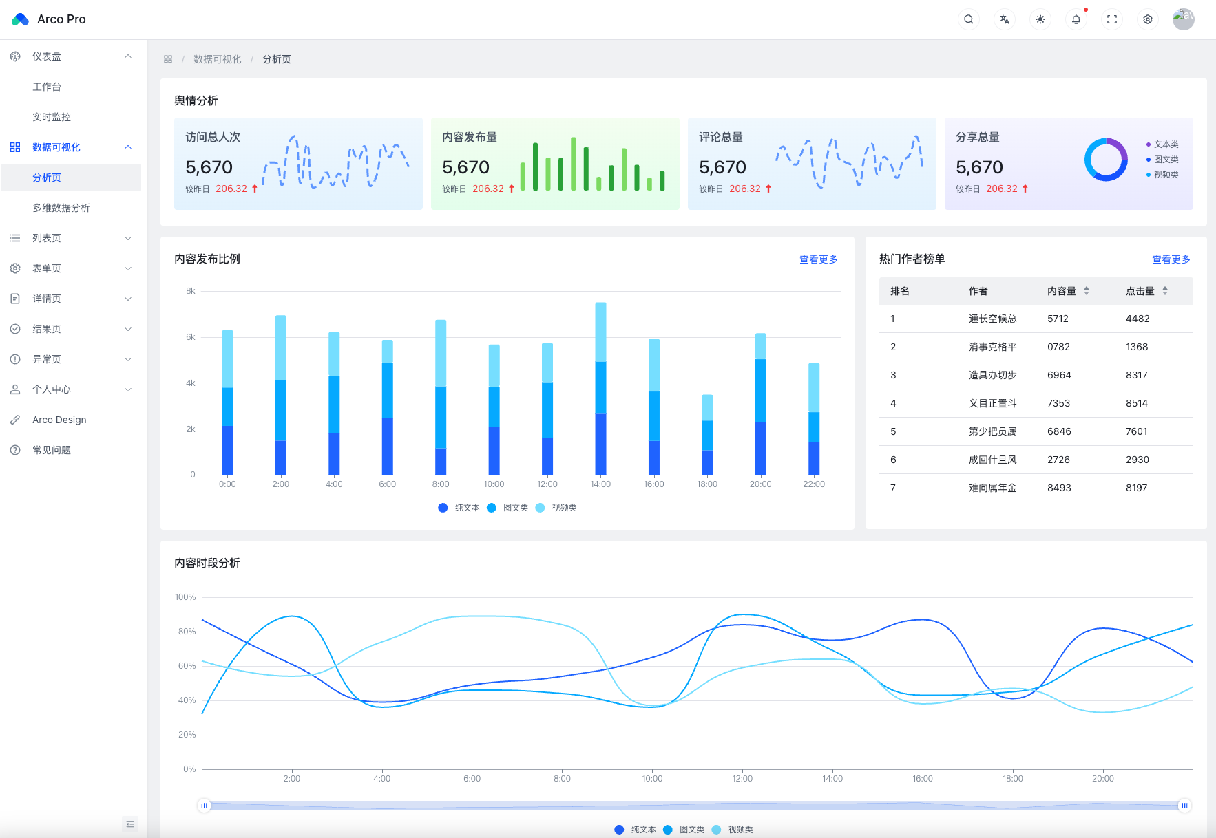This screenshot has width=1216, height=838.
Task: Expand the 结果页 menu chevron
Action: [128, 329]
